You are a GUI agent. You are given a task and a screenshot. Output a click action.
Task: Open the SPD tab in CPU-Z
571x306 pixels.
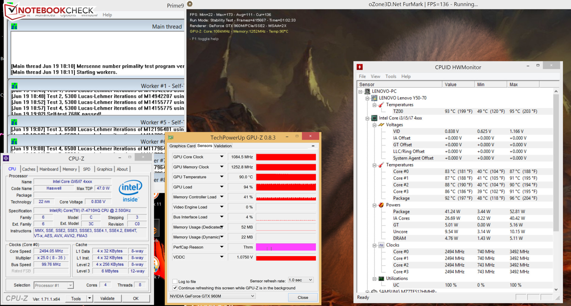[x=87, y=169]
